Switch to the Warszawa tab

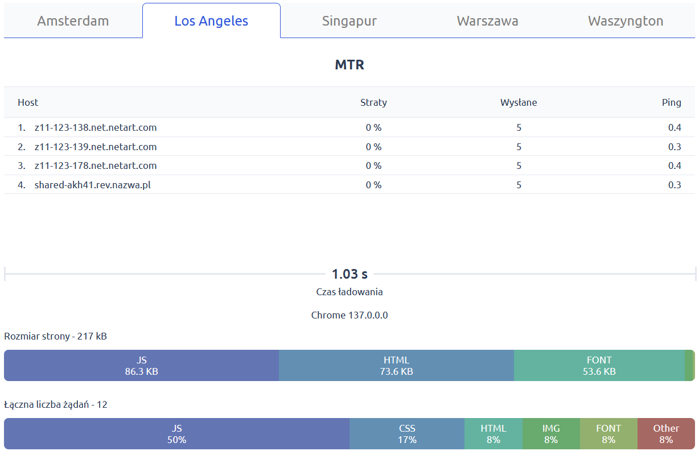(x=487, y=21)
